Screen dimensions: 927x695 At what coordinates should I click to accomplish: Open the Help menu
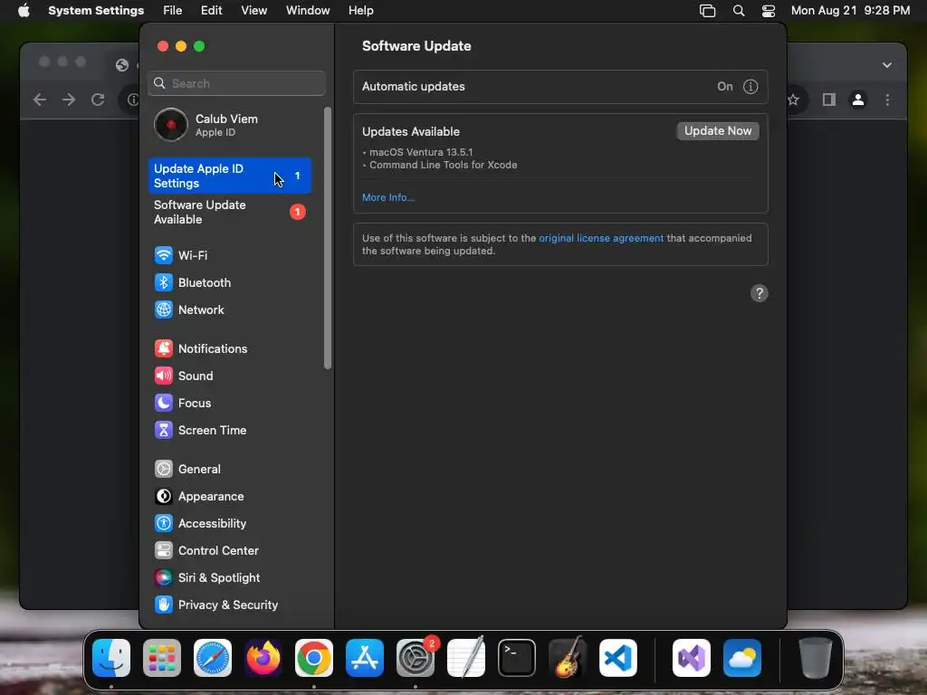(x=360, y=11)
